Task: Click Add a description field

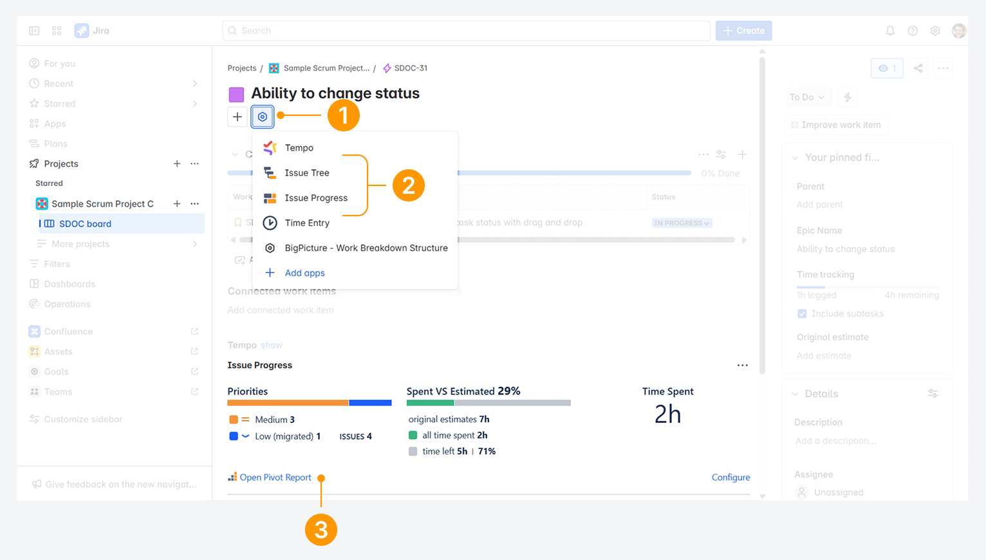Action: (x=835, y=441)
